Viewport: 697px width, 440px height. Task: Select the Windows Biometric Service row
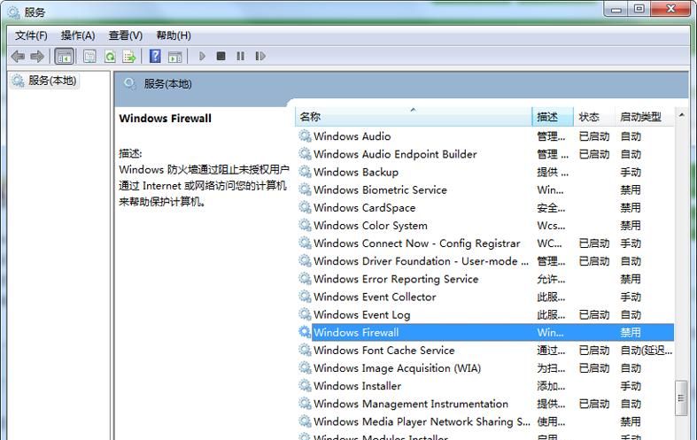click(486, 189)
